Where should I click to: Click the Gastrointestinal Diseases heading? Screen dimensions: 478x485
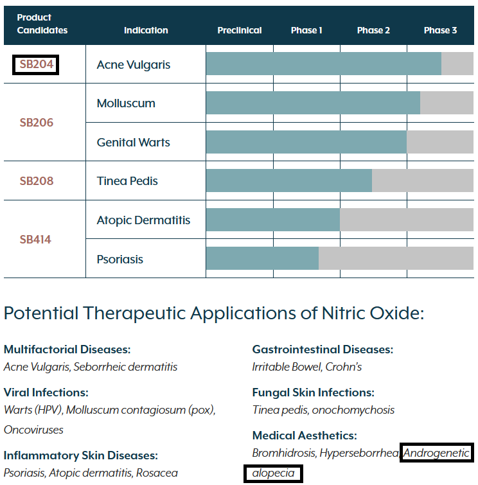[323, 349]
